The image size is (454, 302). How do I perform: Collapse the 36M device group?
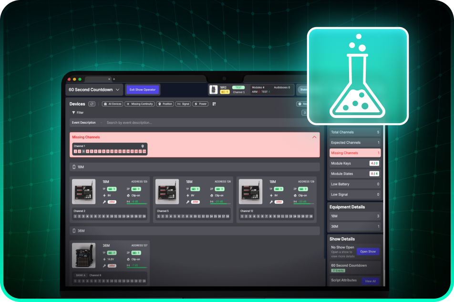(195, 231)
